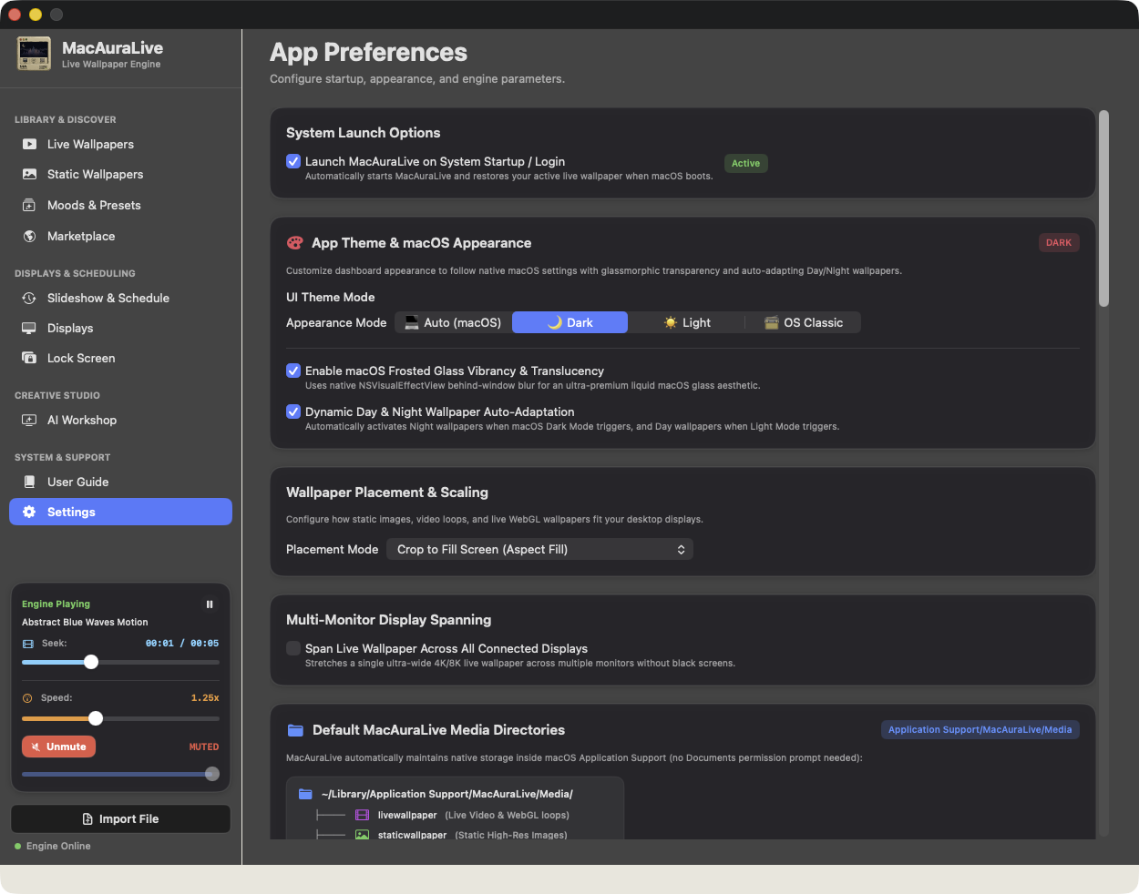Click the laptop icon in Auto (macOS)

coord(412,322)
